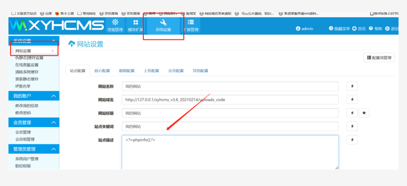Toggle 隐藏菜单 in the top bar
The height and width of the screenshot is (186, 407).
[339, 29]
